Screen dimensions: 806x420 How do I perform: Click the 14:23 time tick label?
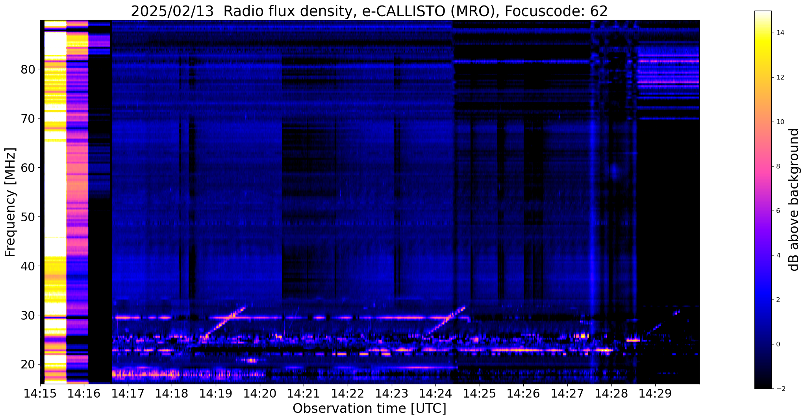[391, 394]
